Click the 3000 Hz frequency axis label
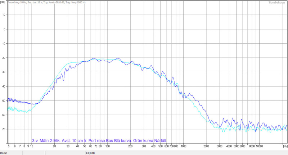The width and height of the screenshot is (288, 155). pos(220,146)
